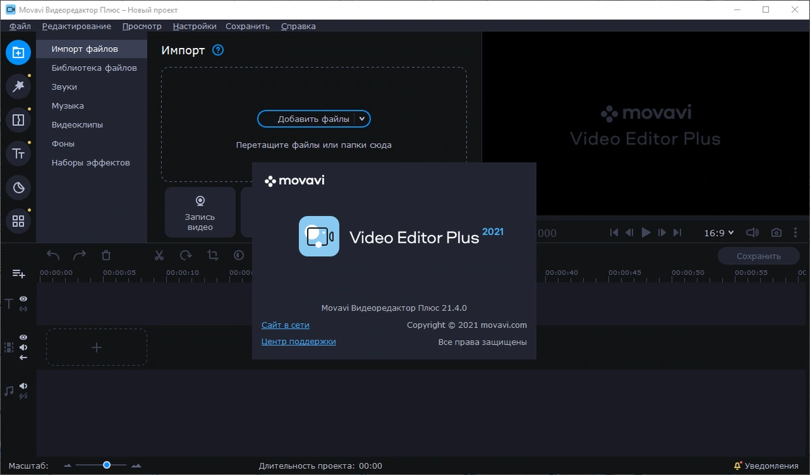Open the Редактирование menu
810x475 pixels.
[76, 26]
